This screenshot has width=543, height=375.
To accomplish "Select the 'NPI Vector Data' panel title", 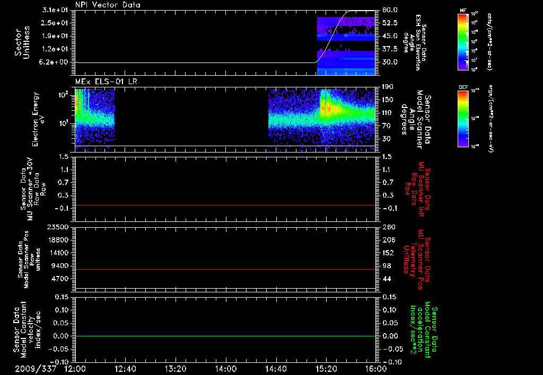I will click(108, 5).
